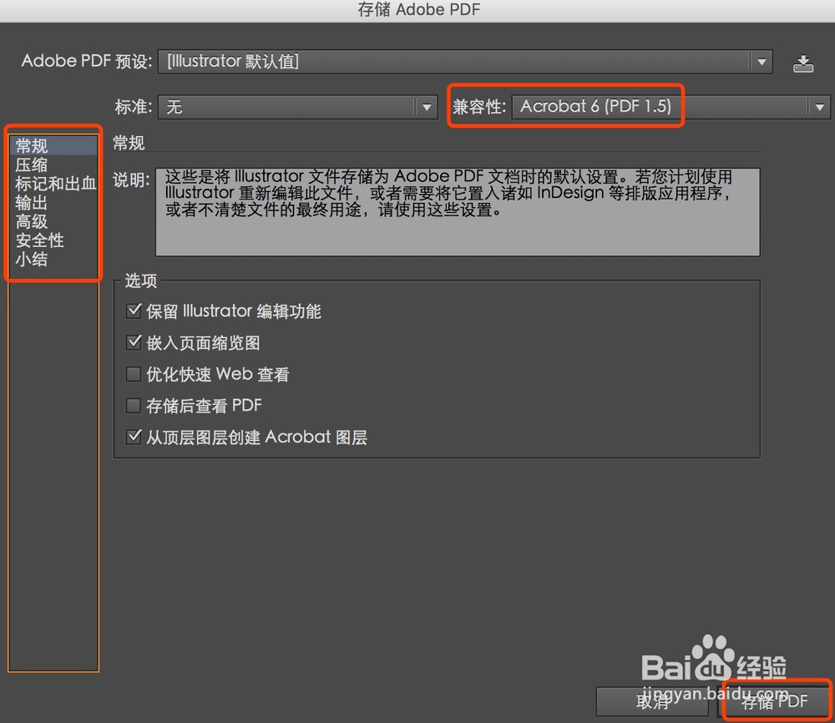Click the 存储 PDF button

click(x=774, y=701)
